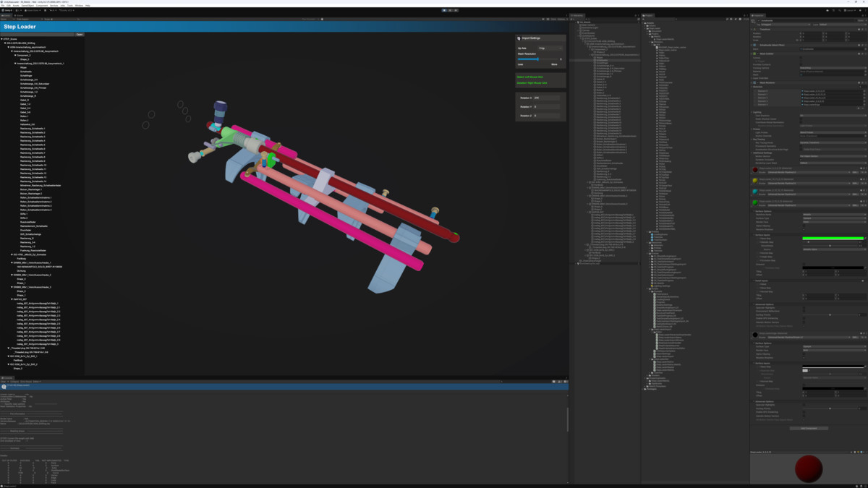Open the Assets menu in menu bar
Viewport: 868px width, 488px height.
[x=16, y=5]
